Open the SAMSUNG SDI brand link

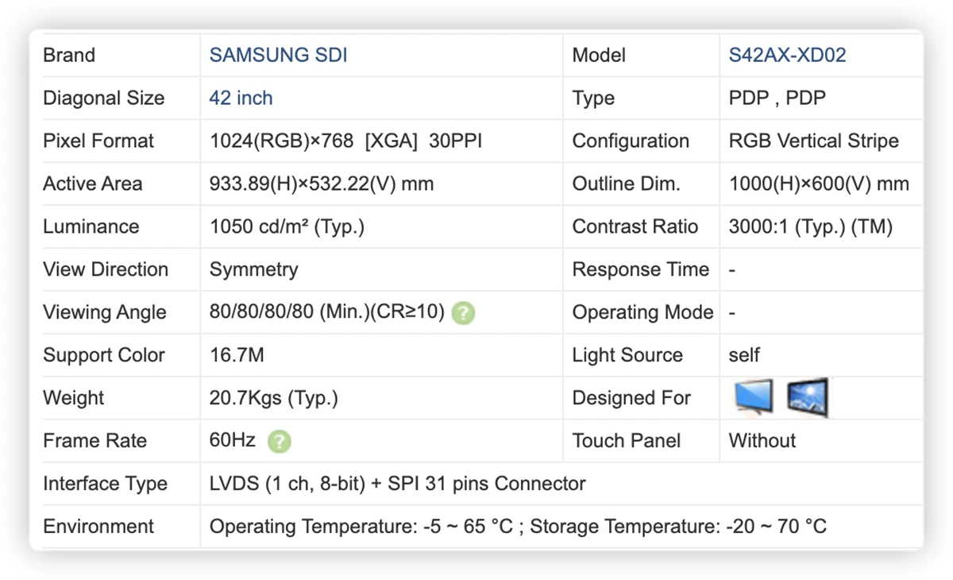[279, 56]
